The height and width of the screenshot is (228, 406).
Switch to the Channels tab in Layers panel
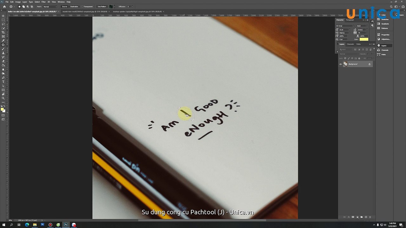click(x=350, y=44)
